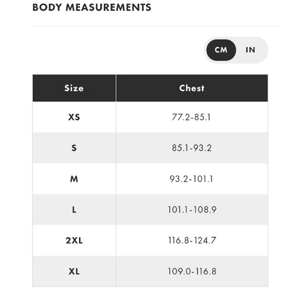The width and height of the screenshot is (293, 293).
Task: Select chest value 85.1-93.2
Action: click(192, 148)
